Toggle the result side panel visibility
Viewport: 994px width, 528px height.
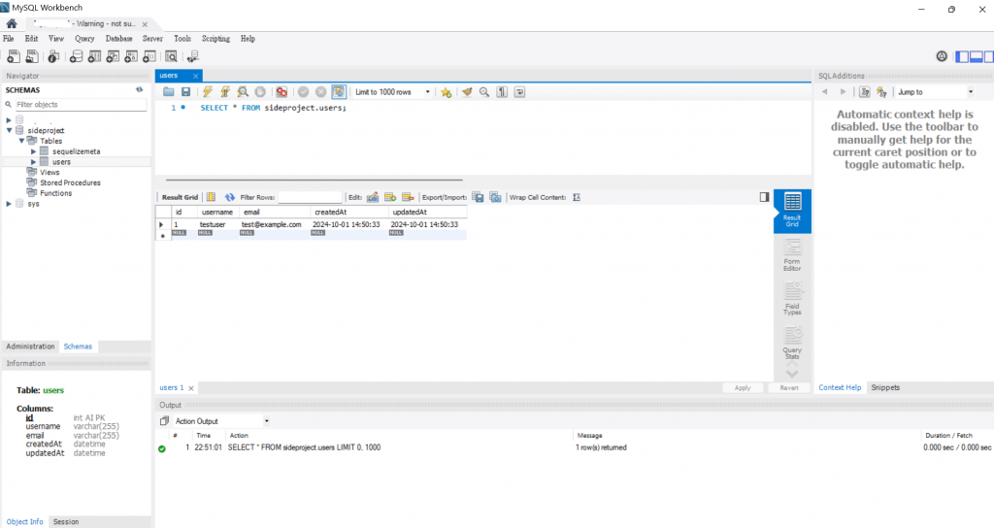click(x=765, y=197)
